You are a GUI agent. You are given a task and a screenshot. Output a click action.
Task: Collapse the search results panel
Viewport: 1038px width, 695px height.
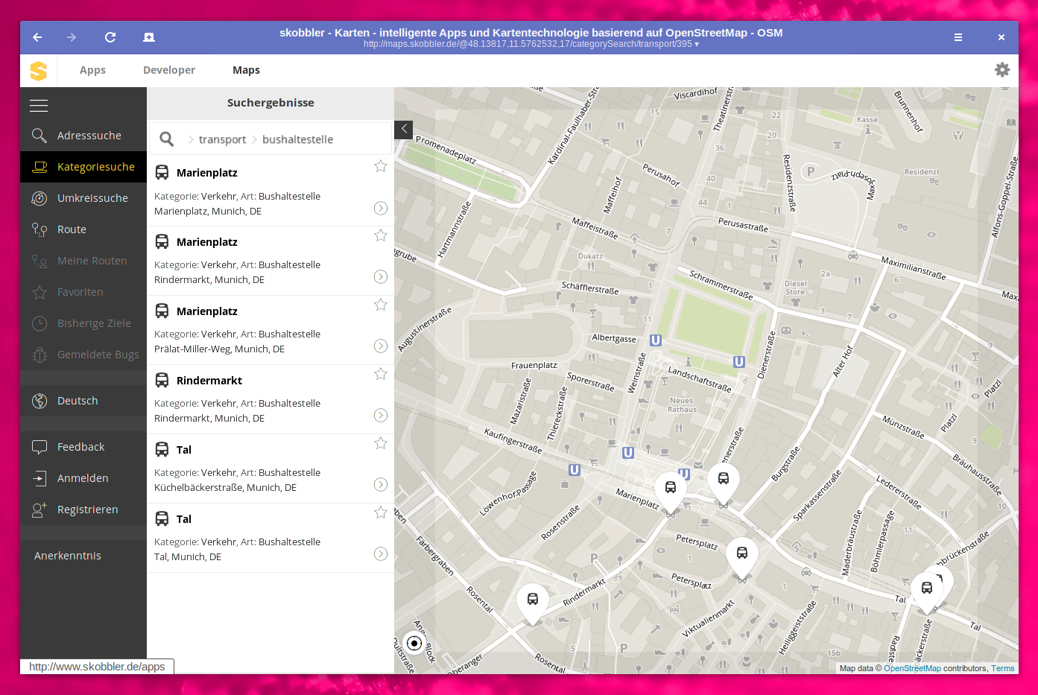[403, 130]
